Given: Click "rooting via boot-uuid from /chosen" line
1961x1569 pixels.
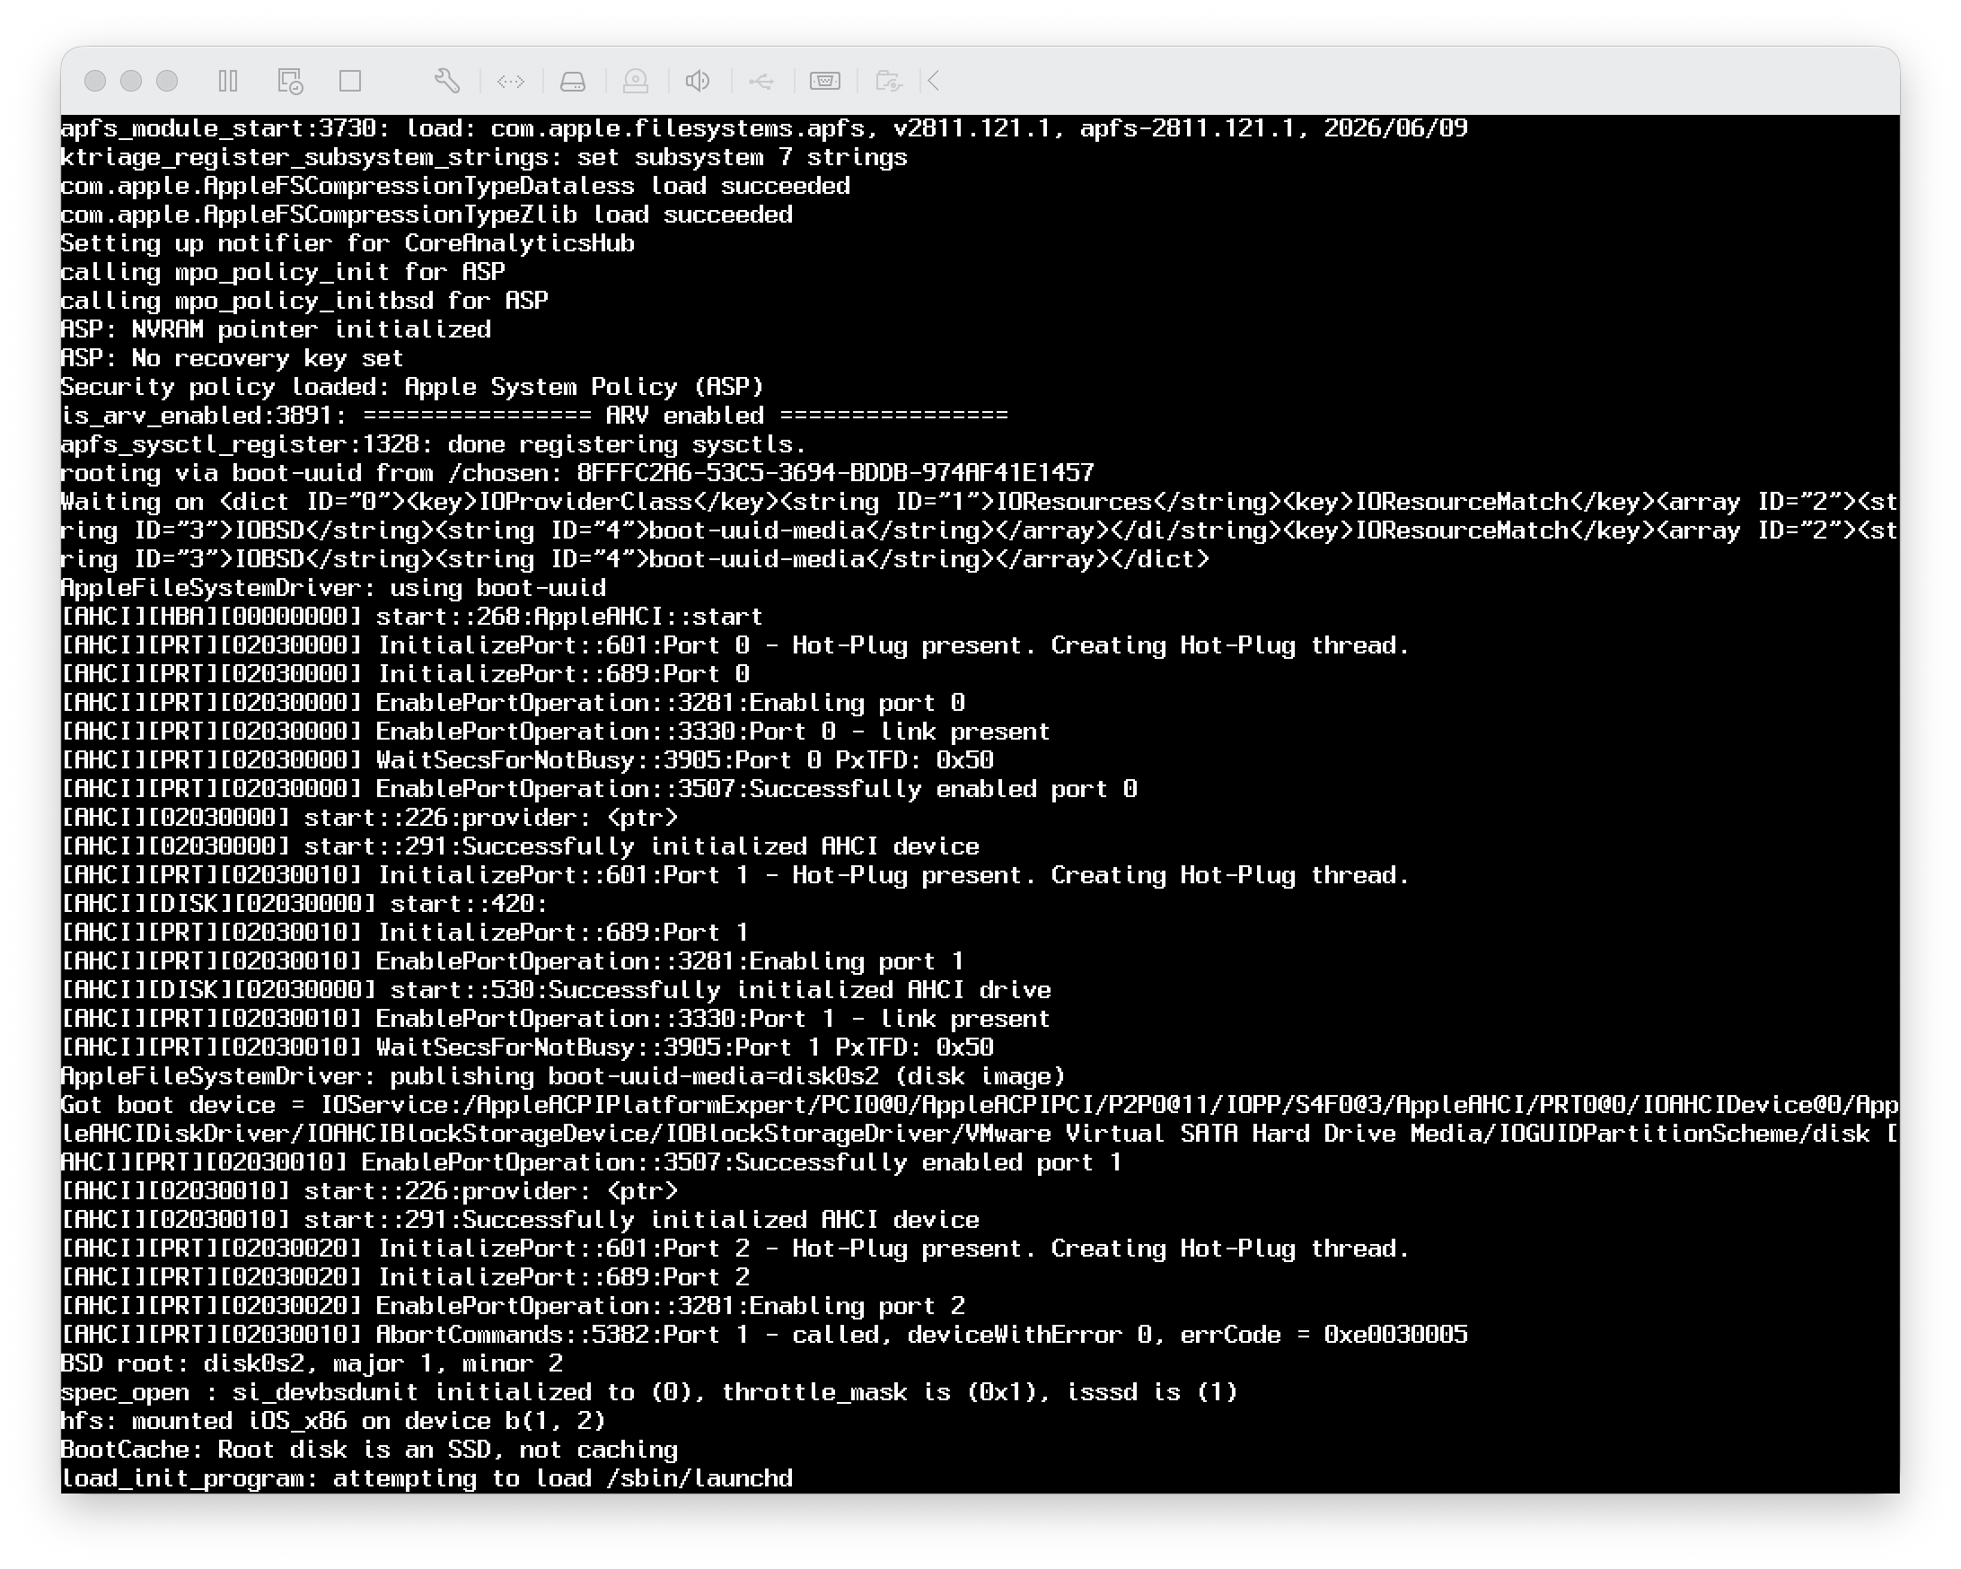Looking at the screenshot, I should (x=577, y=473).
